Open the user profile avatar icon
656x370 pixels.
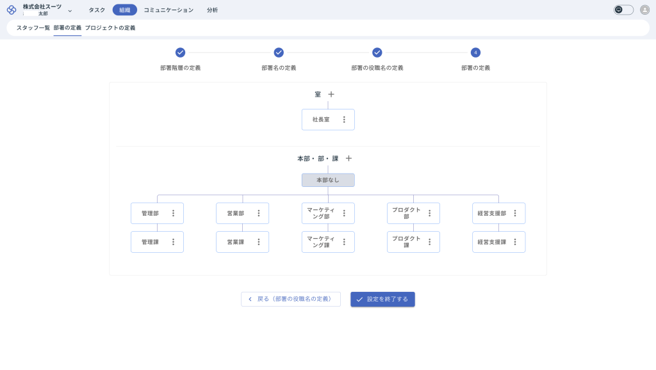coord(644,10)
